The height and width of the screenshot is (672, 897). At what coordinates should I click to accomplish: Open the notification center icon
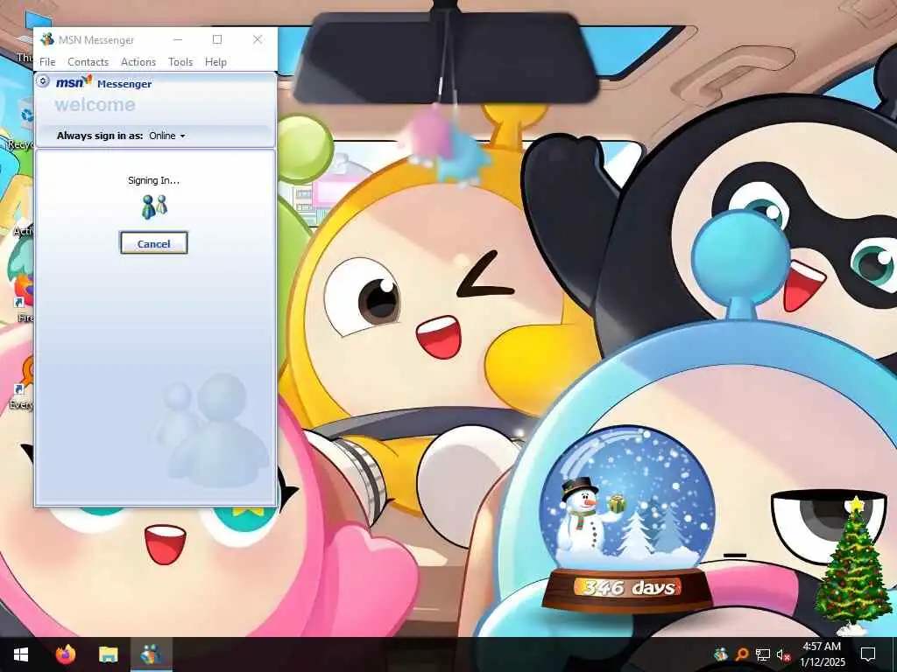click(868, 654)
